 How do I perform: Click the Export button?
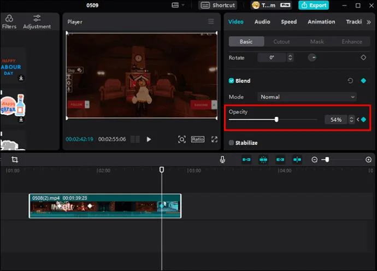(313, 5)
